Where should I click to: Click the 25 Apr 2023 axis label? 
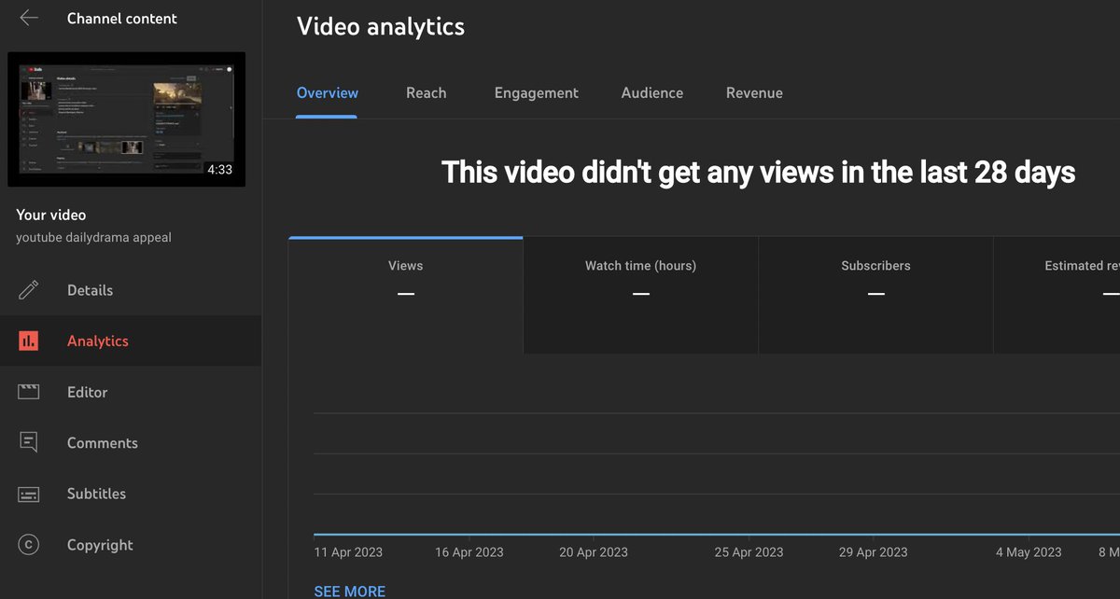749,552
